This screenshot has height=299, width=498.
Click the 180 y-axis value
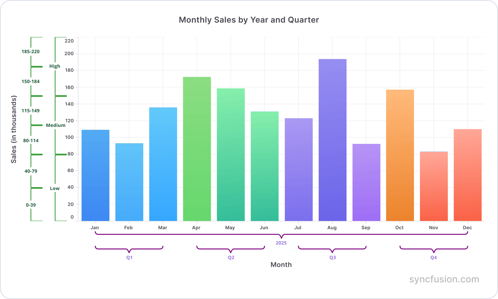coord(69,70)
